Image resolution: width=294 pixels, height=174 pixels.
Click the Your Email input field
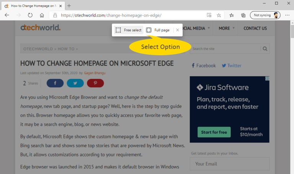click(x=230, y=164)
